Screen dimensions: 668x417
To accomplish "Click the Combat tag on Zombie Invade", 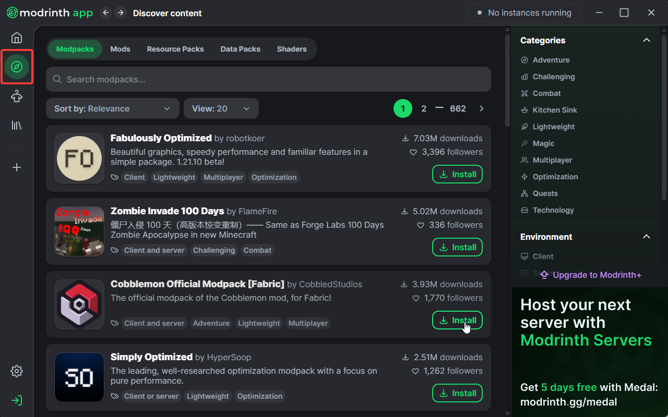I will (257, 250).
